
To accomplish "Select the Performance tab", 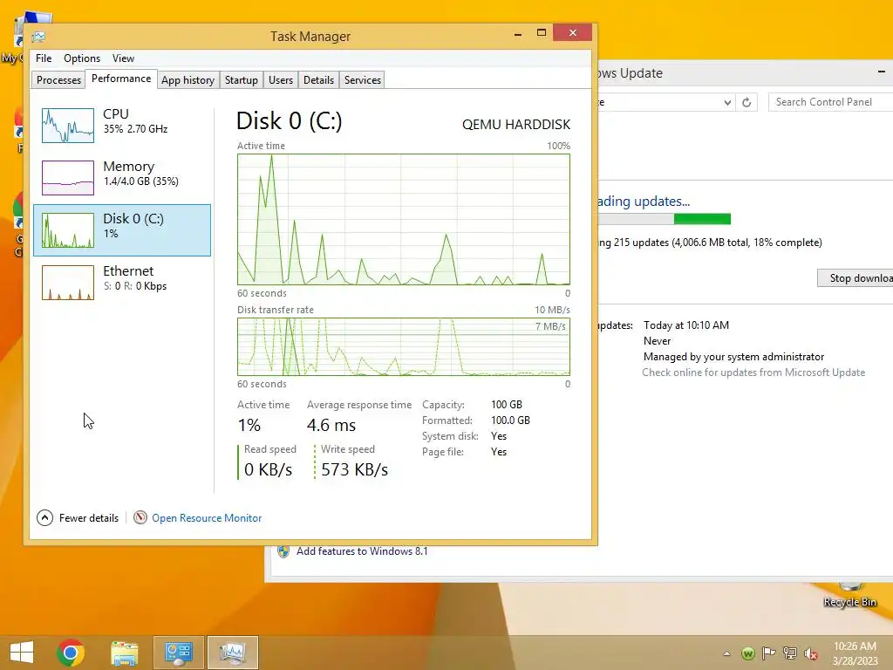I will pos(121,79).
